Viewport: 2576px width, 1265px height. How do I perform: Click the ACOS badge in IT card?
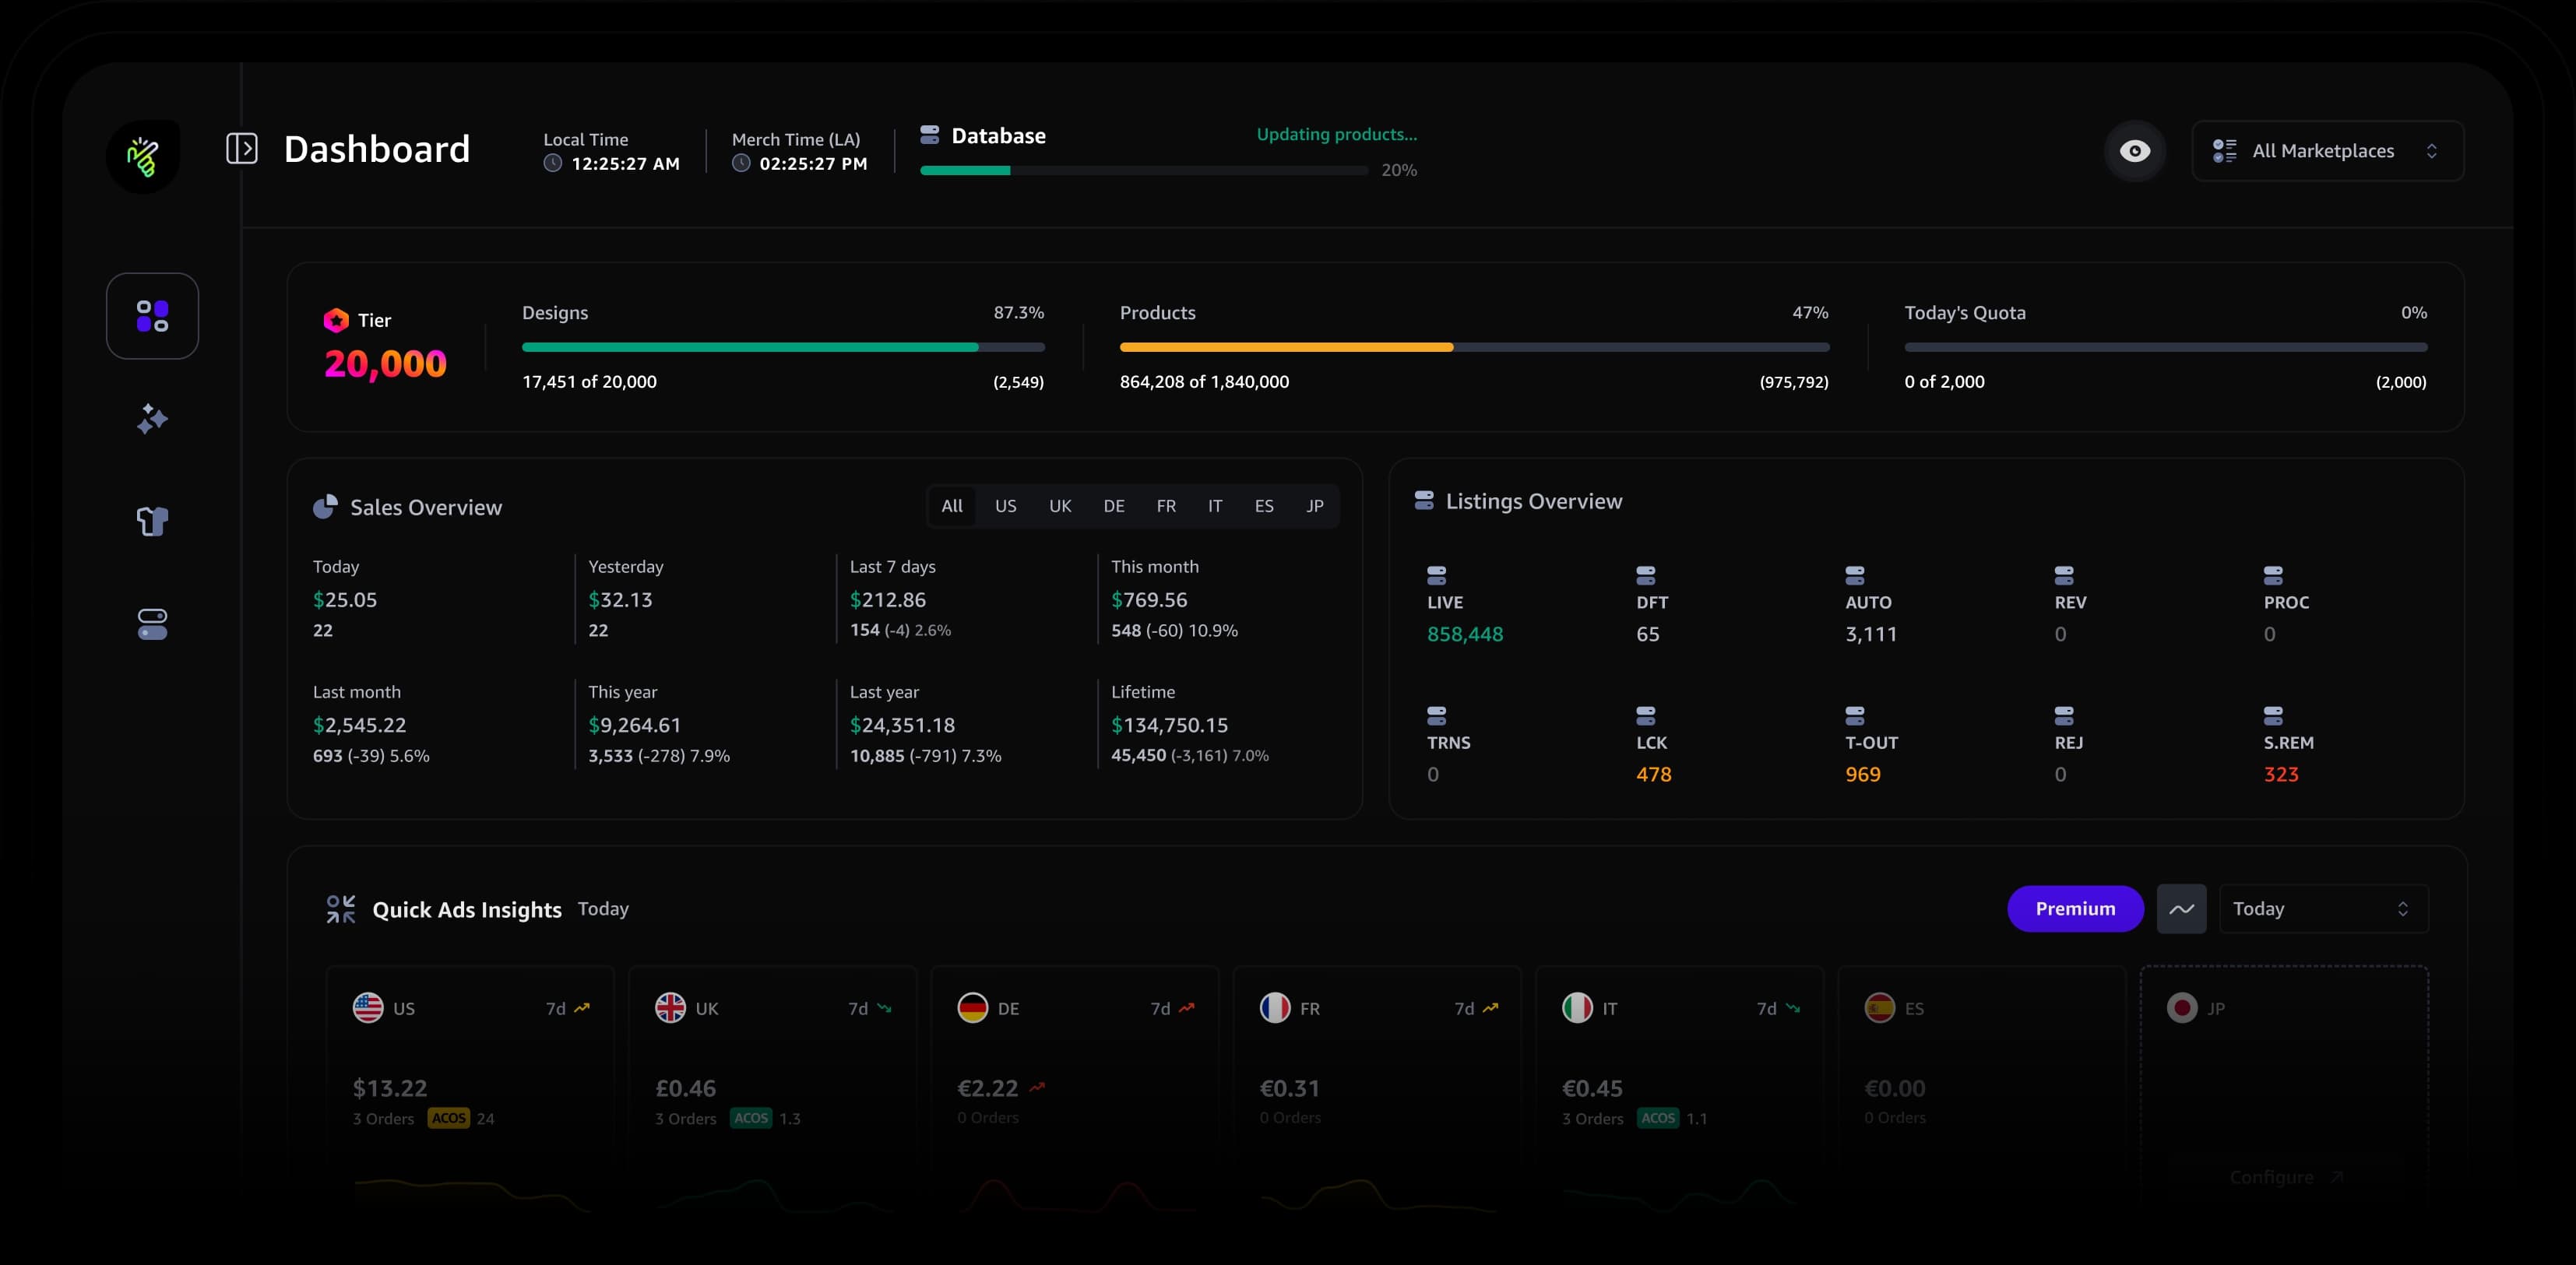point(1658,1118)
